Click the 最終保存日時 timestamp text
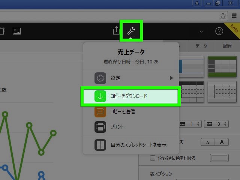 (131, 61)
